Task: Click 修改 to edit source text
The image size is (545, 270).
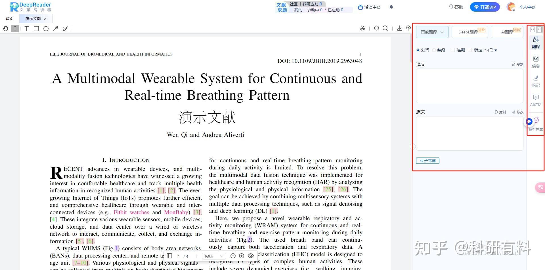Action: [518, 112]
